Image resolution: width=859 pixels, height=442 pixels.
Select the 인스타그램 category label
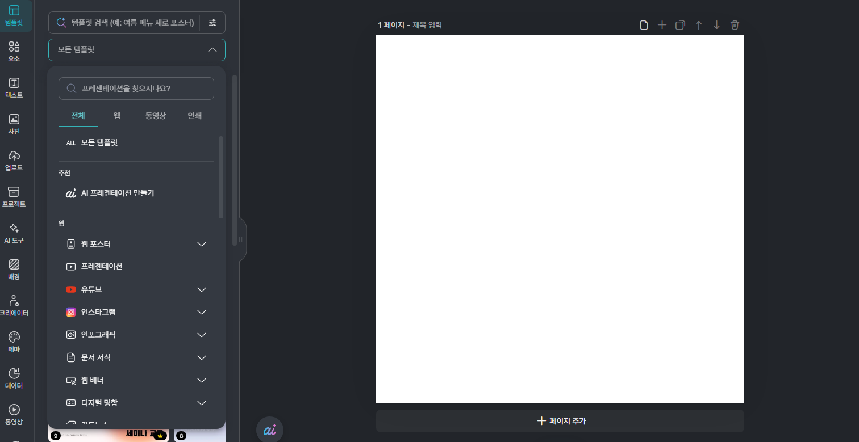(x=98, y=312)
